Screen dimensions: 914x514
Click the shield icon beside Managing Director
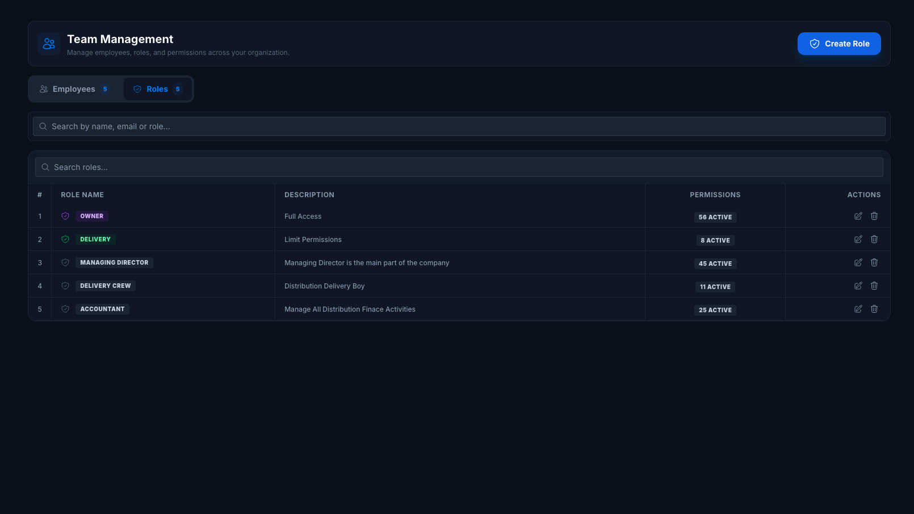65,262
